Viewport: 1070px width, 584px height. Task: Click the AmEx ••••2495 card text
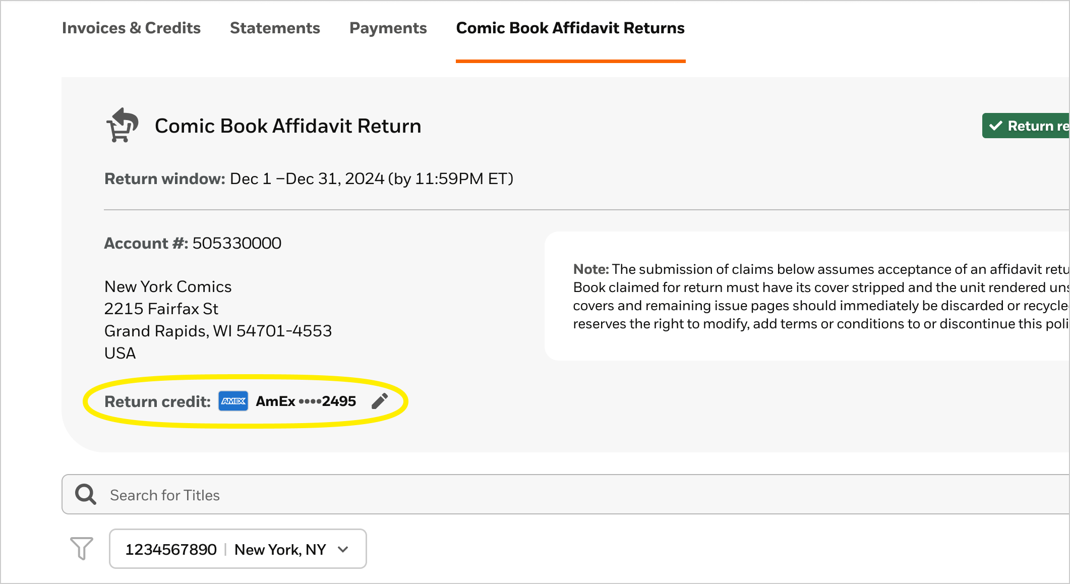pyautogui.click(x=306, y=401)
